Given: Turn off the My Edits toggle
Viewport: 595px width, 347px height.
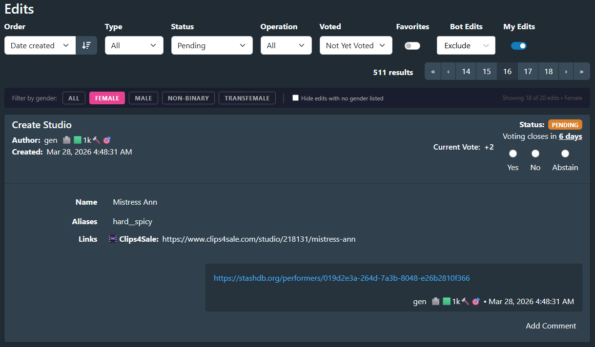Looking at the screenshot, I should (519, 46).
